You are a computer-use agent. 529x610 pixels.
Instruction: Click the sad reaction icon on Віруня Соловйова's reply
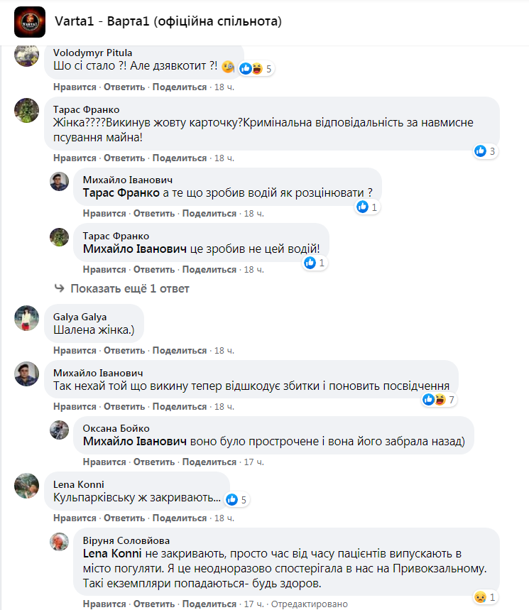[x=481, y=597]
